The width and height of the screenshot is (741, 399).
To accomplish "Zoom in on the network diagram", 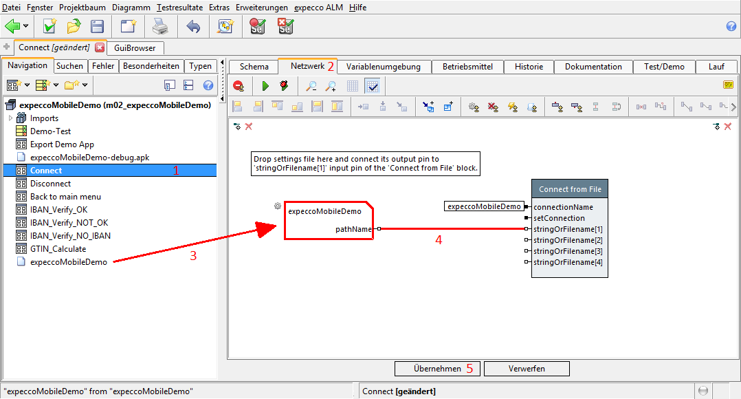I will tap(331, 86).
